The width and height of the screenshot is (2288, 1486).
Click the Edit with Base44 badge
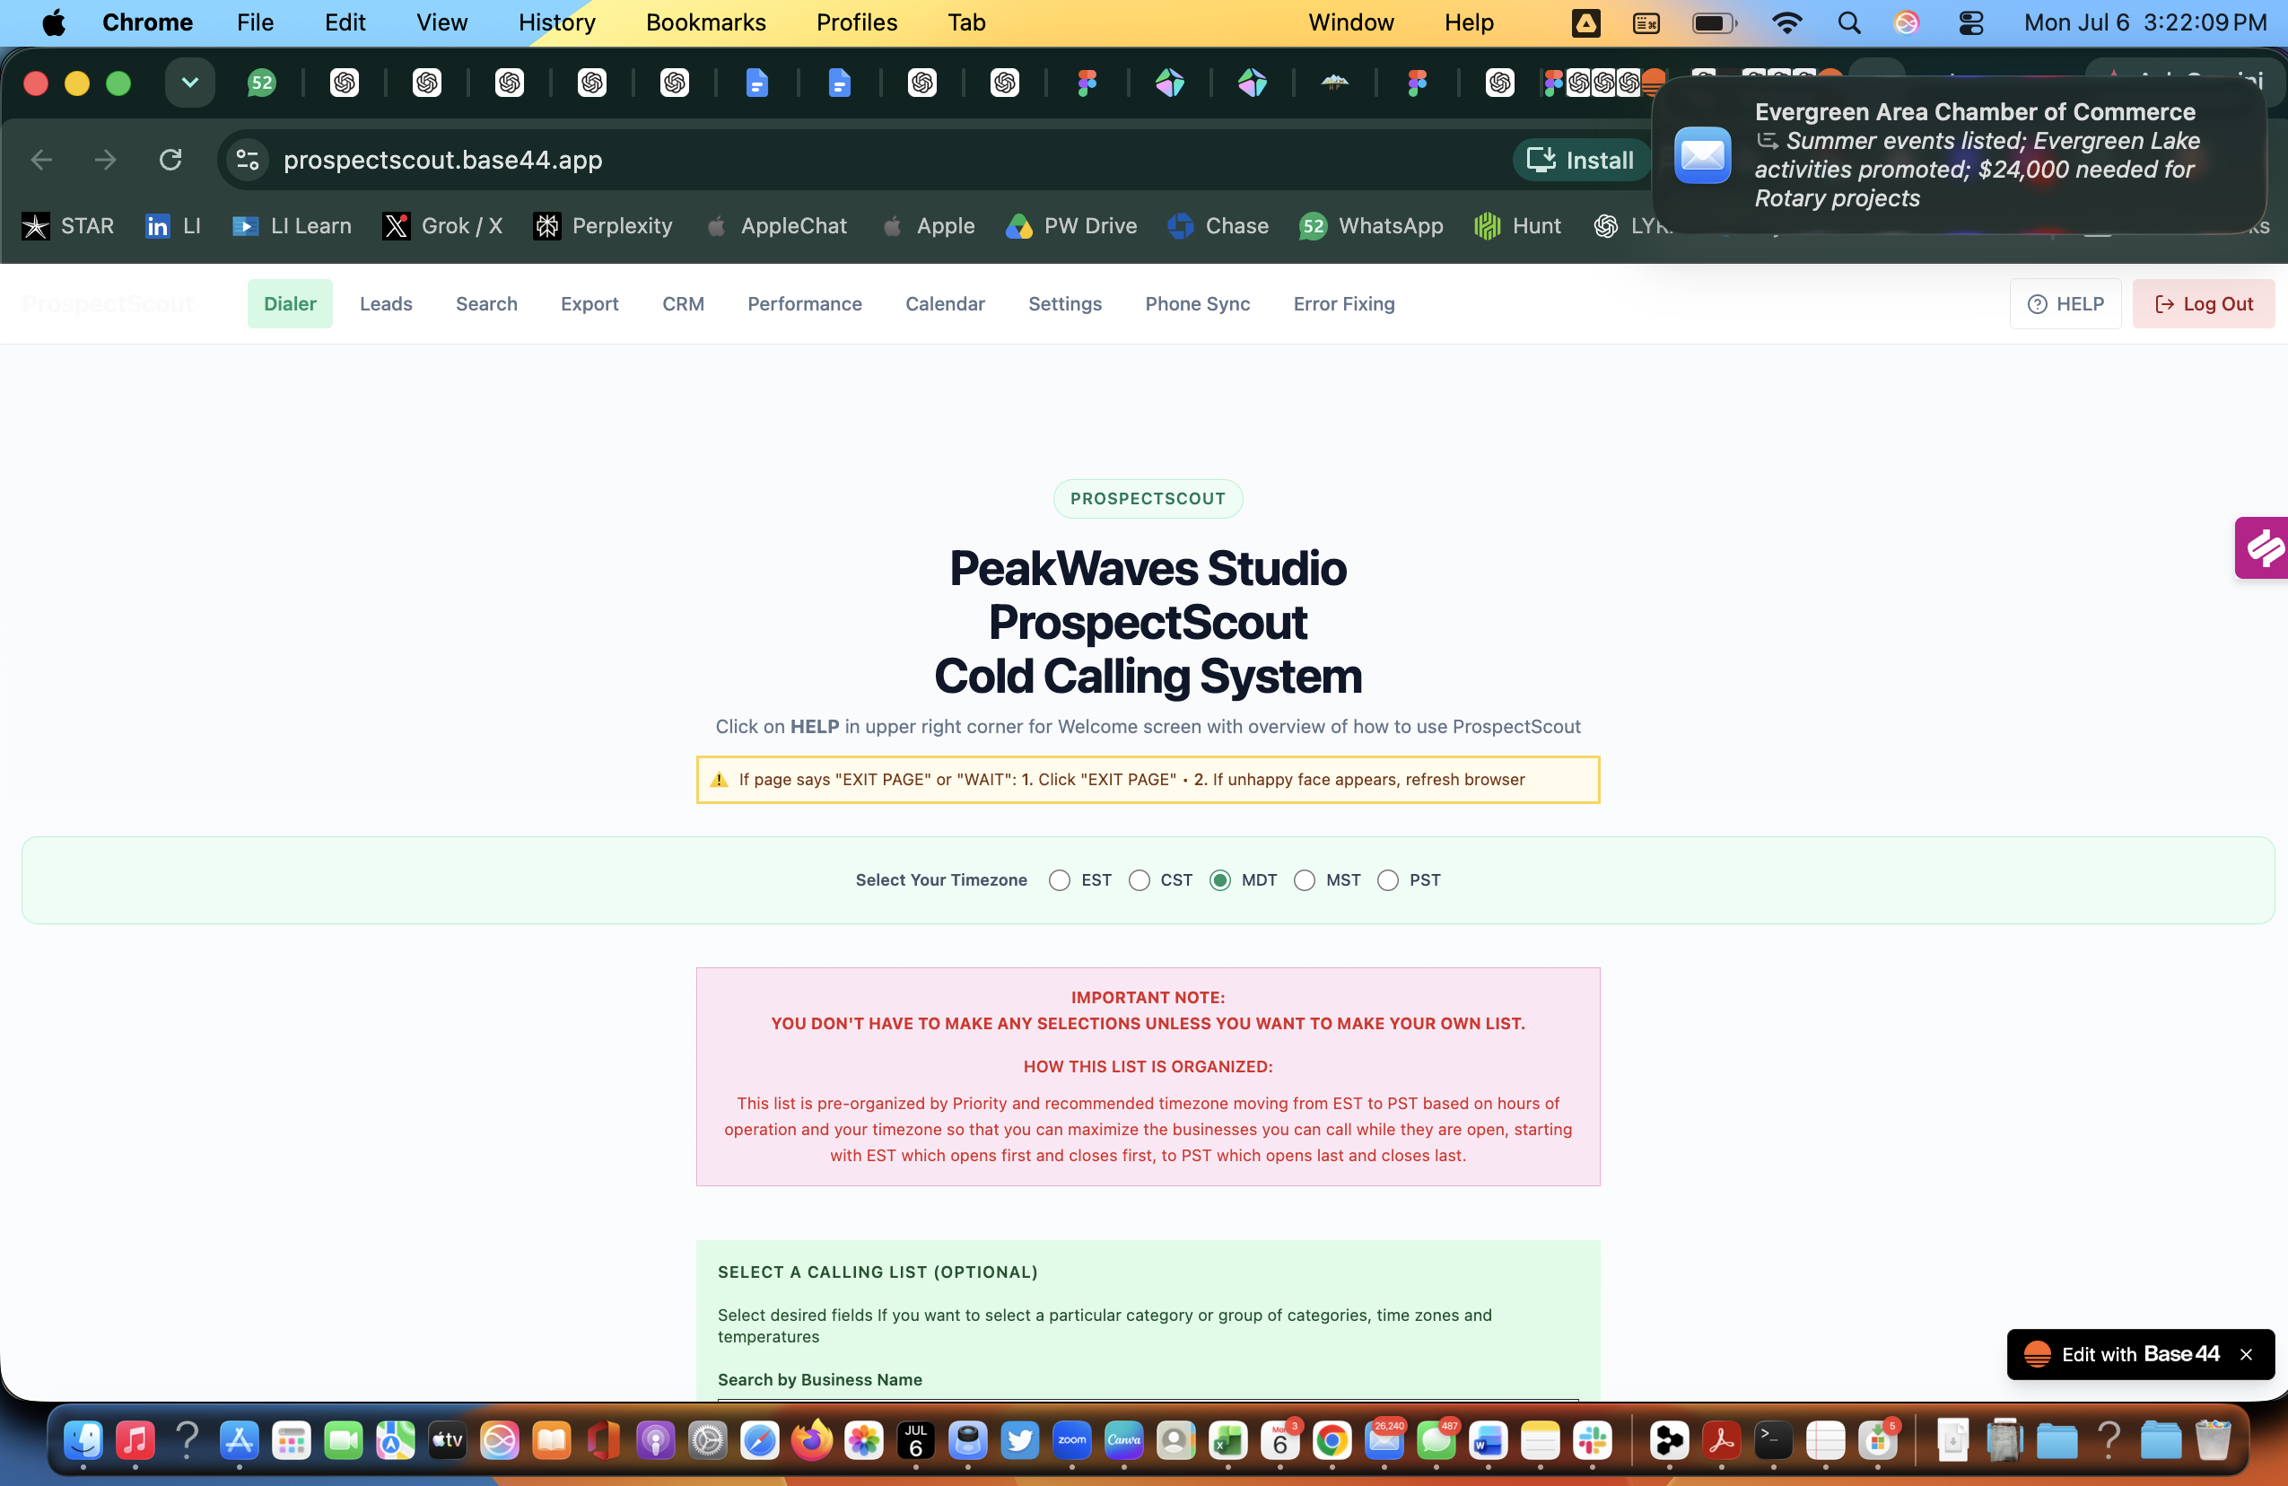[2123, 1354]
